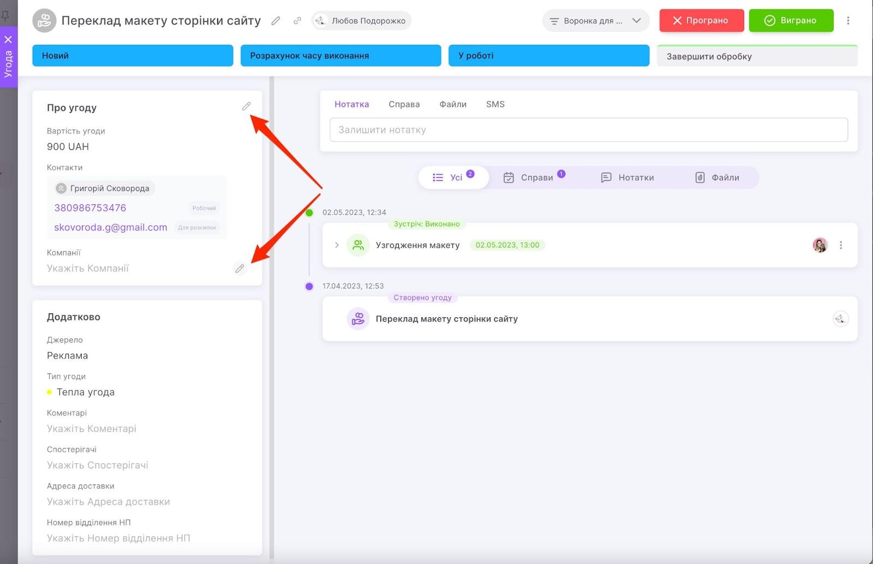Click the pin icon on the left edge

(5, 15)
